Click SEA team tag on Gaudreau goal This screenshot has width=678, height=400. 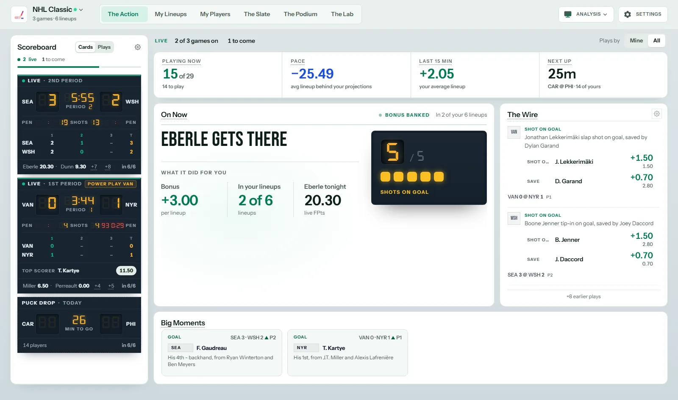coord(181,348)
